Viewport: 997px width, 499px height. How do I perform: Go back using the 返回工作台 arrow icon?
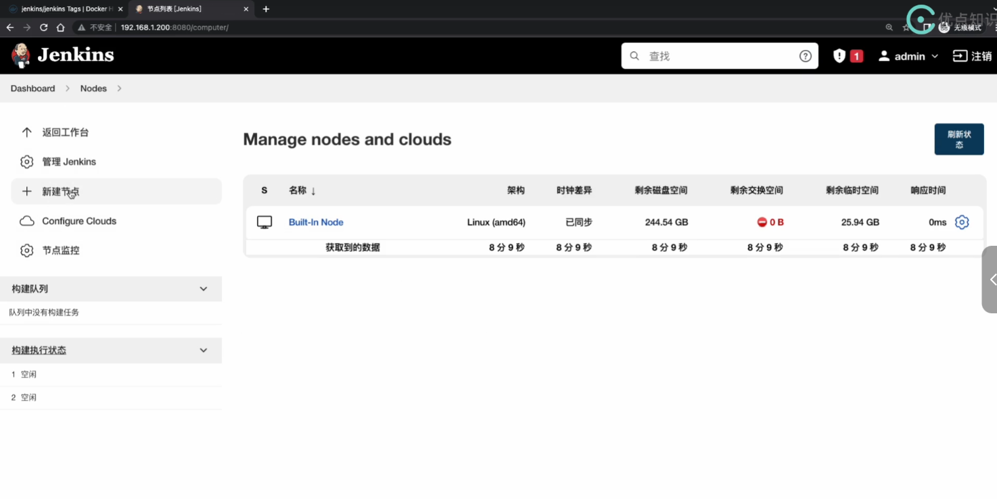coord(26,132)
